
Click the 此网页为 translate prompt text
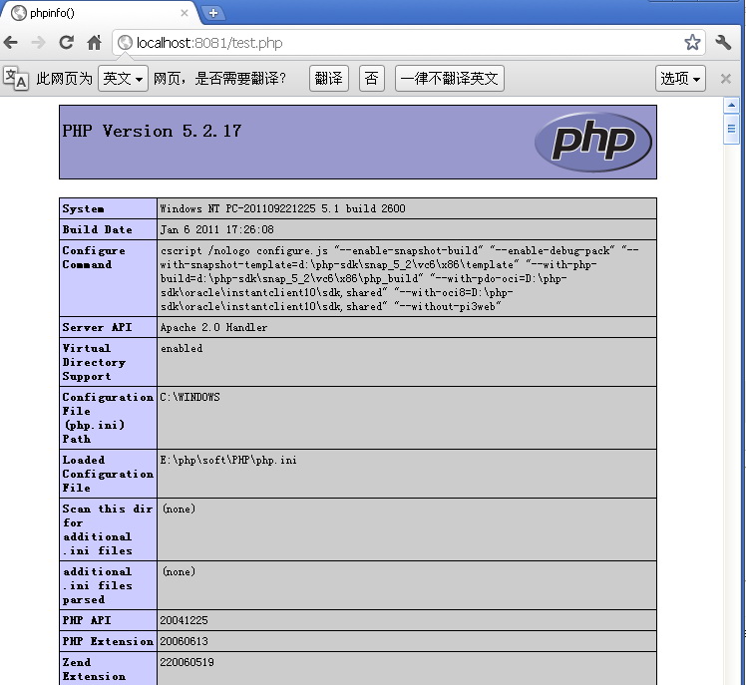pyautogui.click(x=64, y=78)
